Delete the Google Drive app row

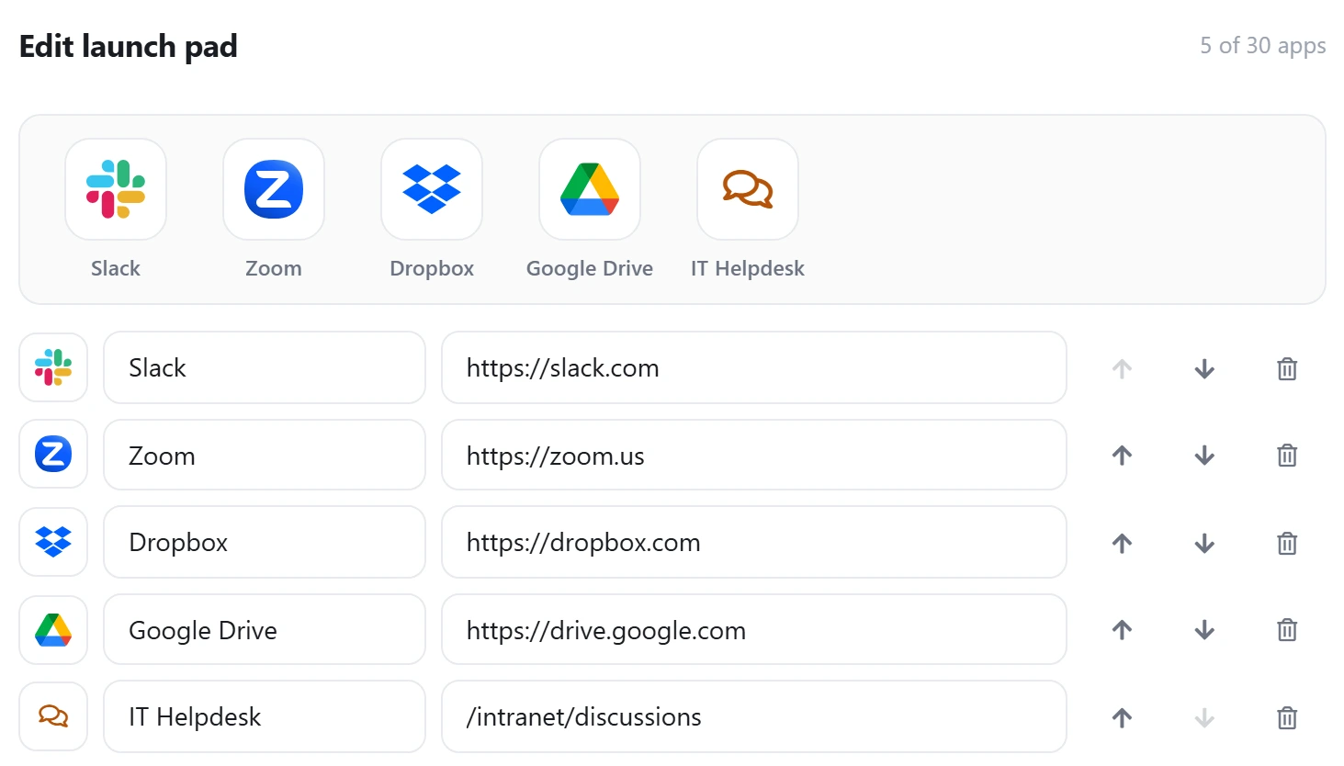(1287, 630)
